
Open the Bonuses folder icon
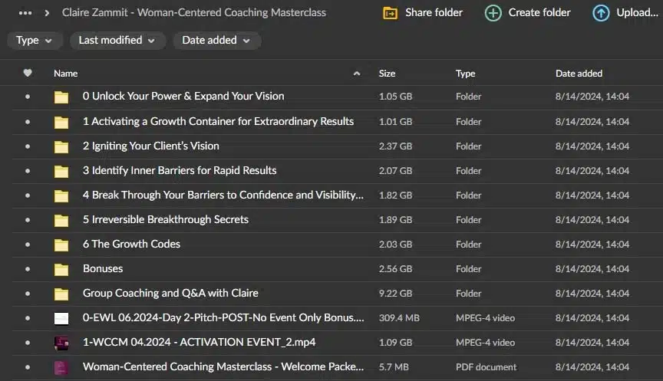point(61,269)
